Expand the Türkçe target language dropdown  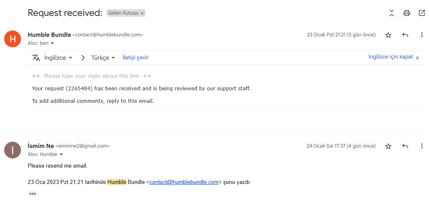point(103,58)
